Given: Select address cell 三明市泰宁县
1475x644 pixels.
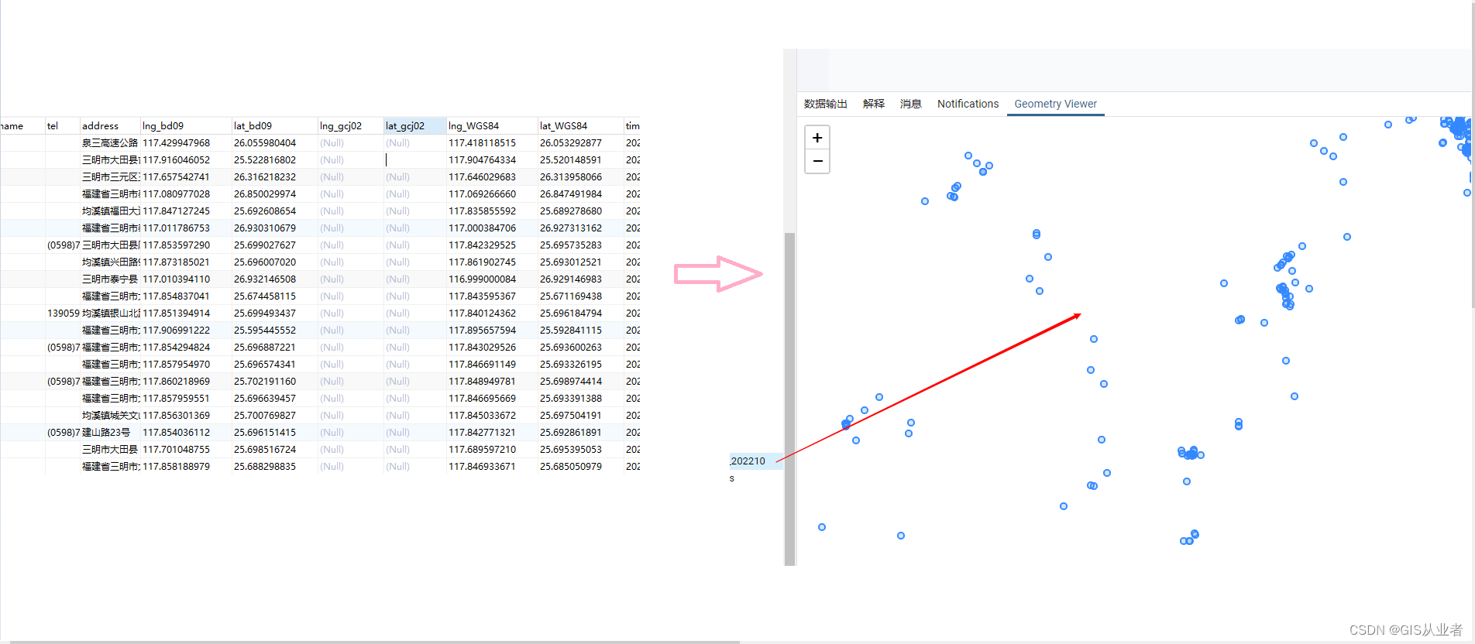Looking at the screenshot, I should tap(110, 279).
